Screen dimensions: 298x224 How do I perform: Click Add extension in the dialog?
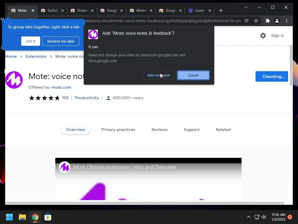coord(159,75)
